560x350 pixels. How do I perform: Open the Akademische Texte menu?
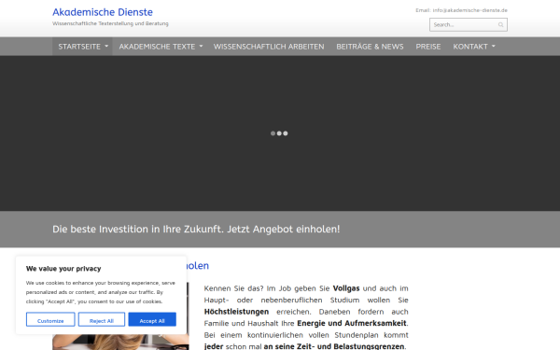[x=157, y=47]
